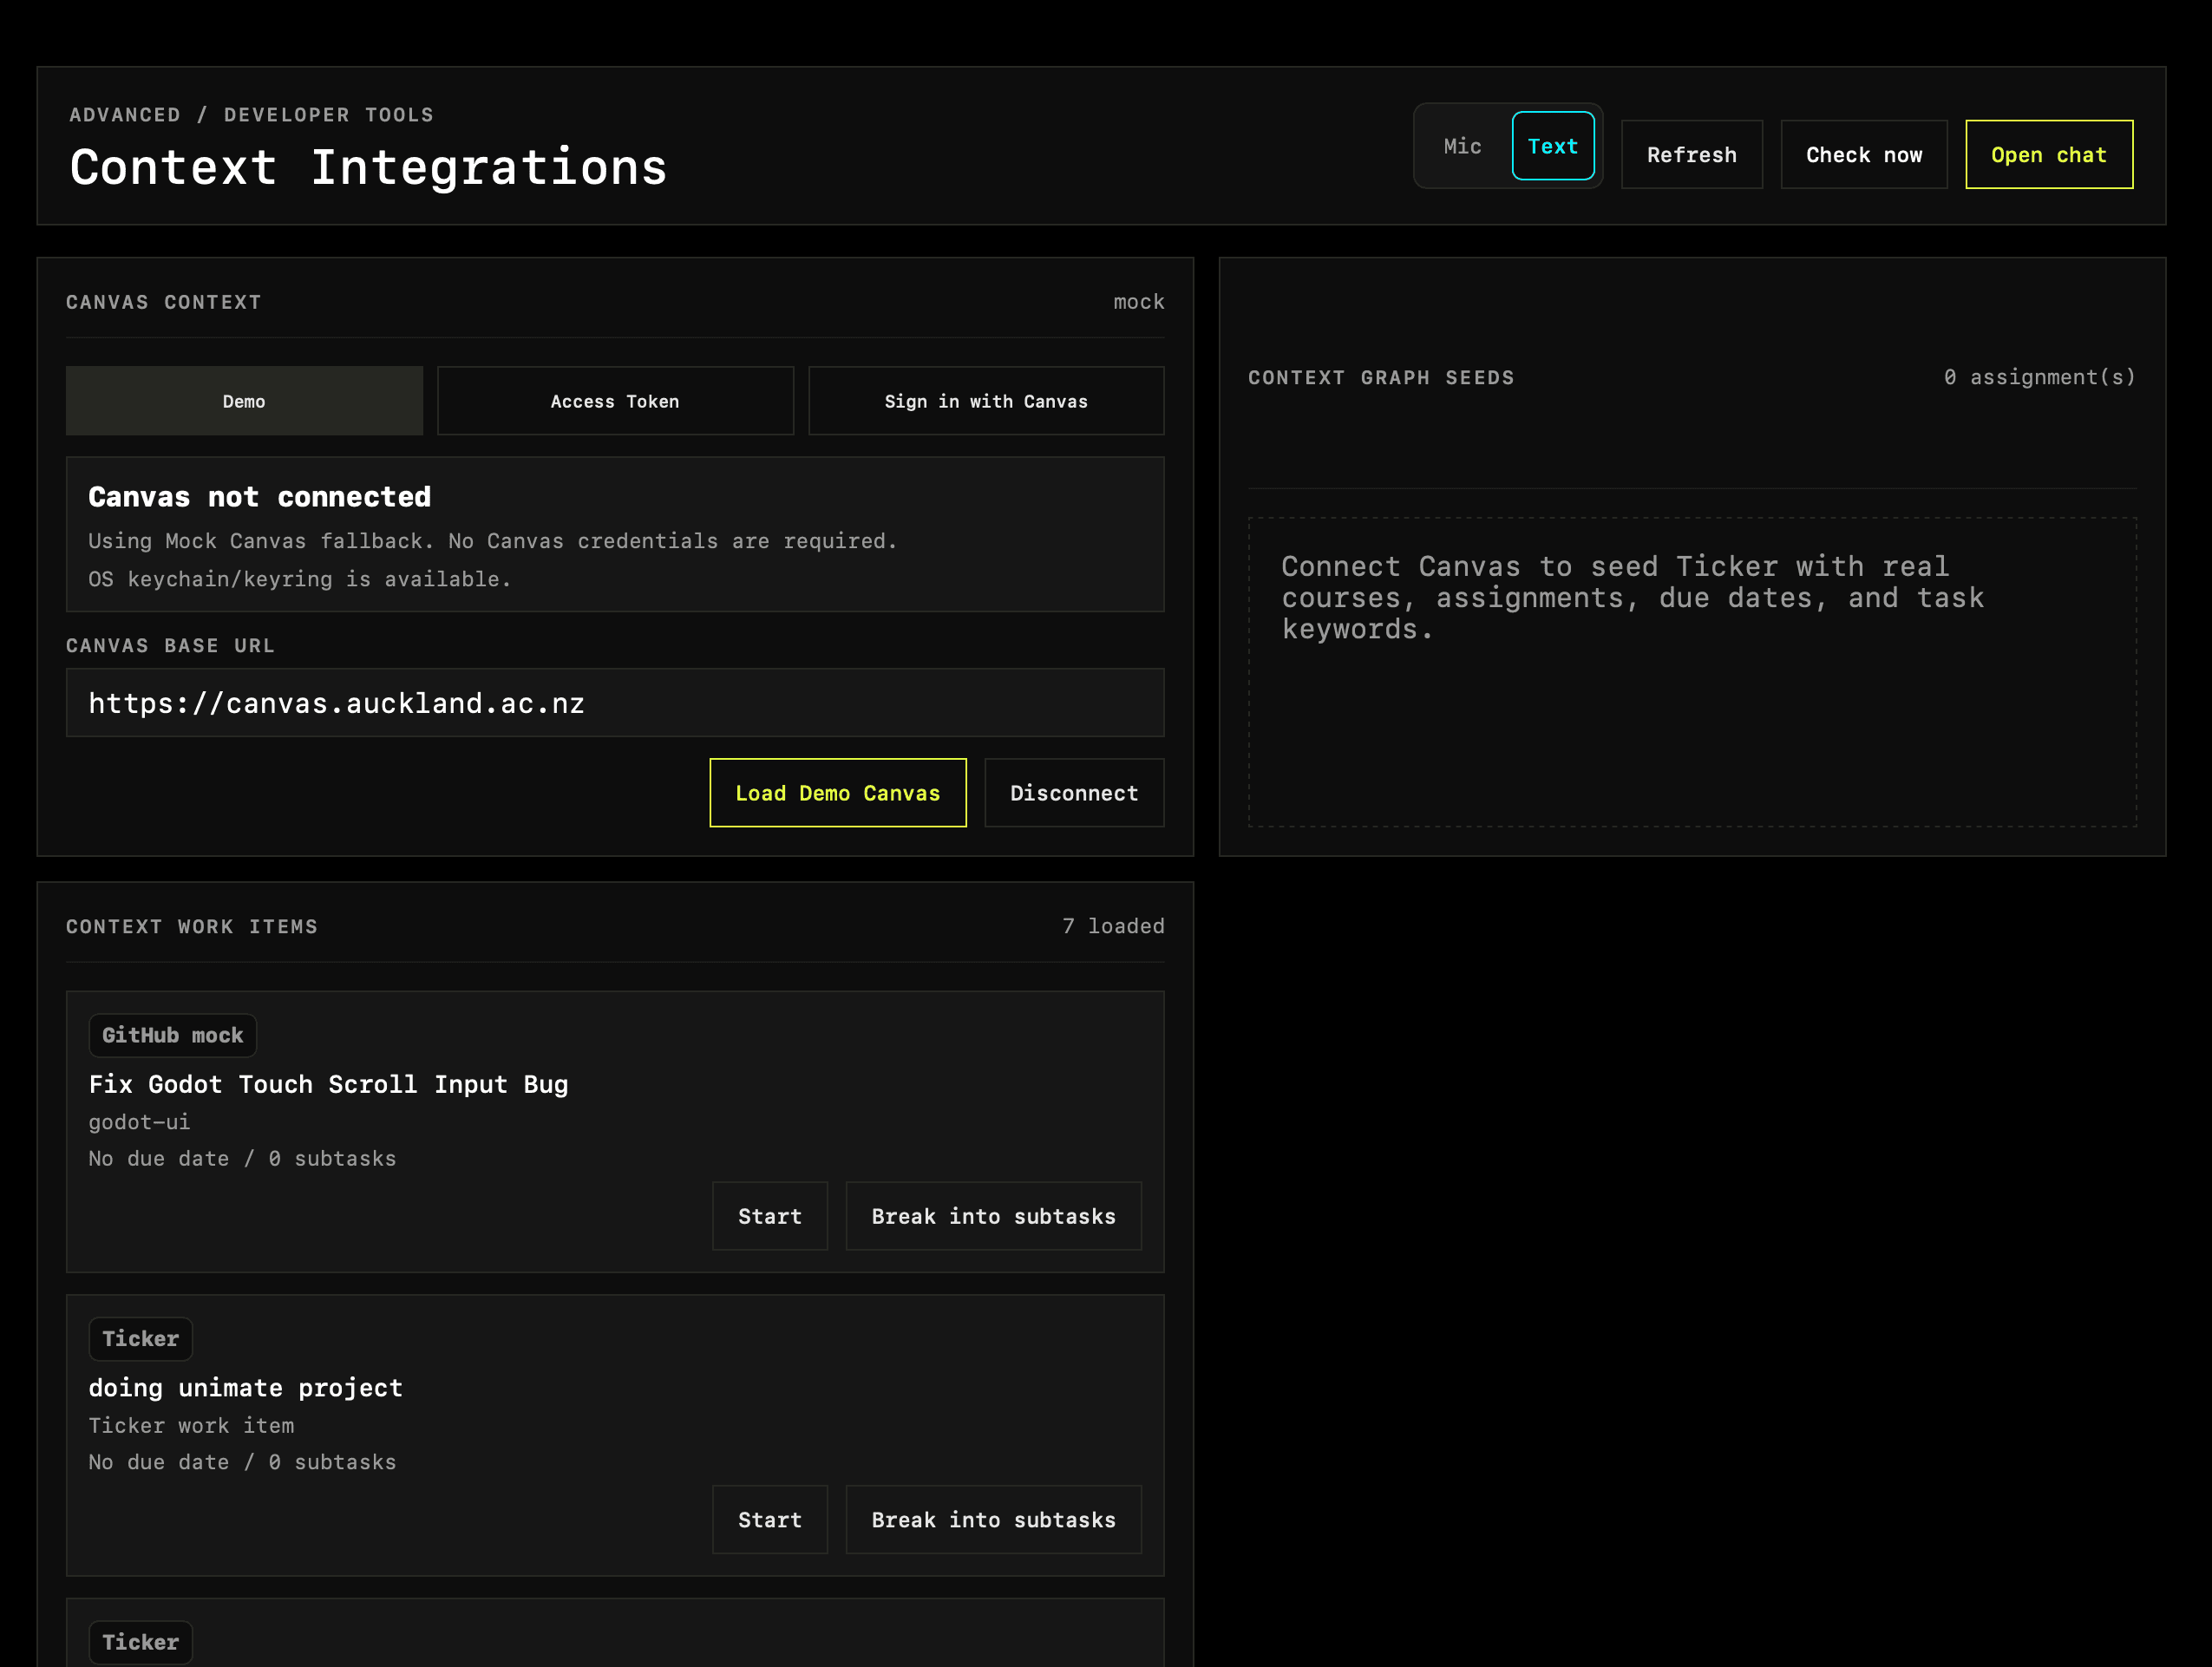Click the Refresh button
2212x1667 pixels.
click(1691, 155)
